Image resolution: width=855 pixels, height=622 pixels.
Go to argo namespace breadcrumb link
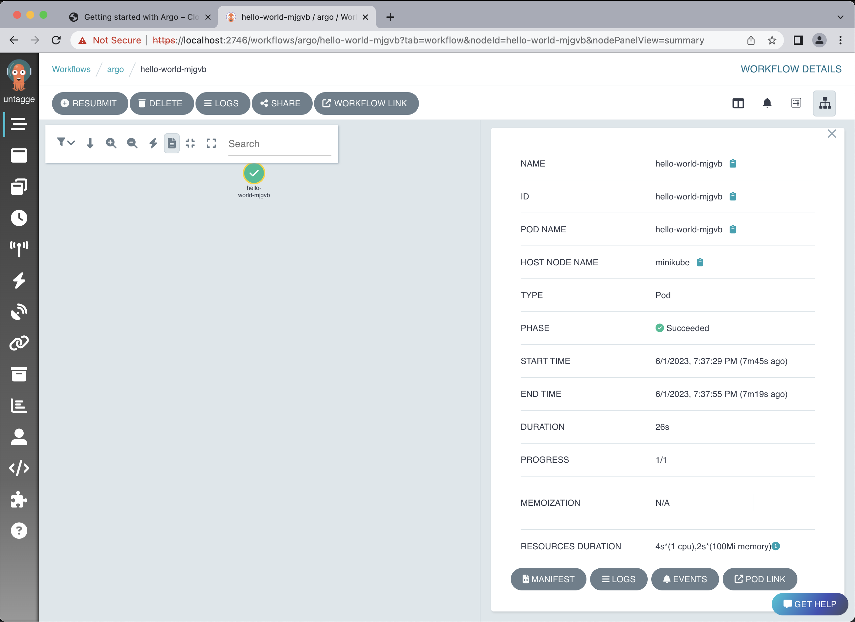click(x=116, y=69)
